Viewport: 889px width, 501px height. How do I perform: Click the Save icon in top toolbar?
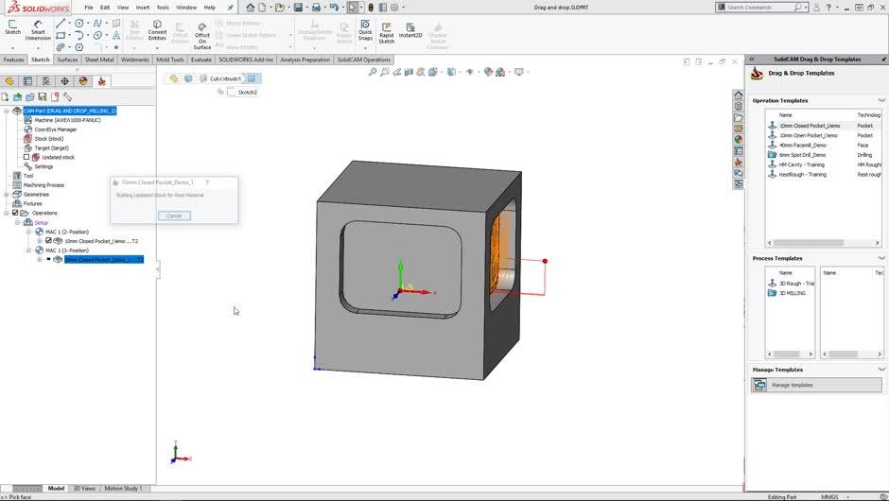(x=298, y=7)
